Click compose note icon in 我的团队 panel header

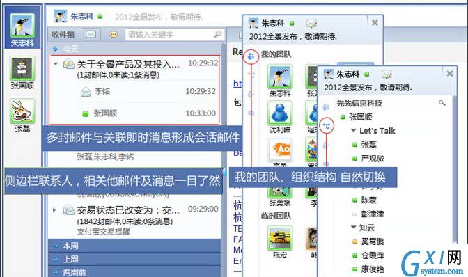311,23
